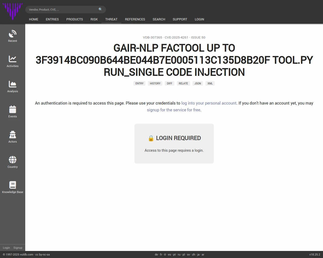The height and width of the screenshot is (258, 323).
Task: Open the SUPPORT menu item
Action: pyautogui.click(x=180, y=19)
